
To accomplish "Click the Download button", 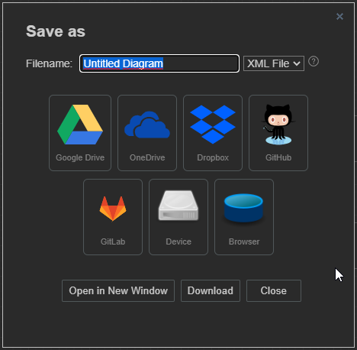I will (x=211, y=290).
